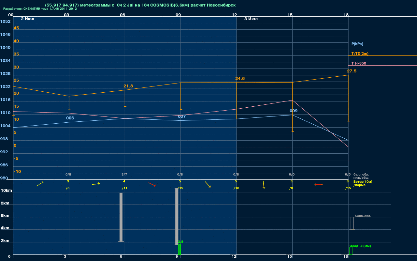
Task: Click the T H-850 legend label
Action: [359, 63]
